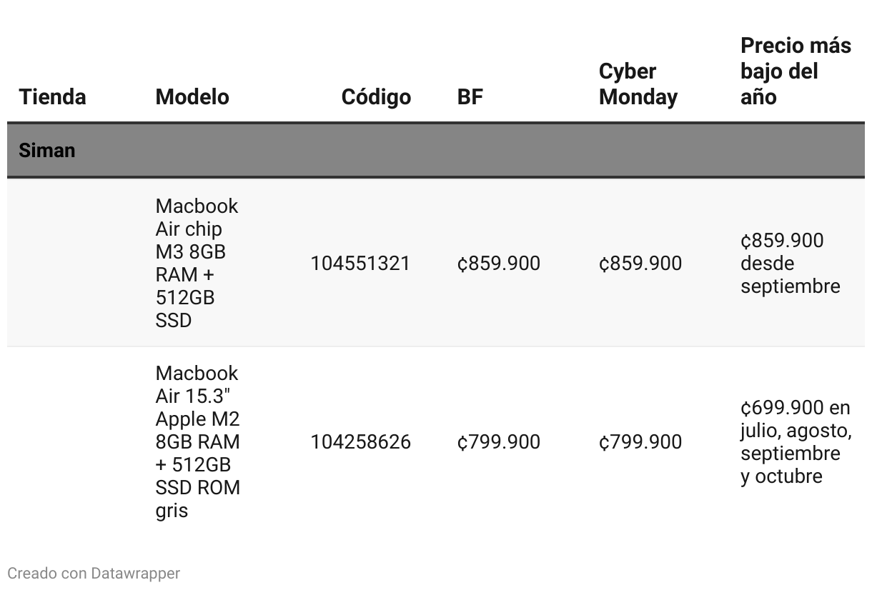The image size is (872, 590).
Task: Click the BF price ₡859.900
Action: 498,264
